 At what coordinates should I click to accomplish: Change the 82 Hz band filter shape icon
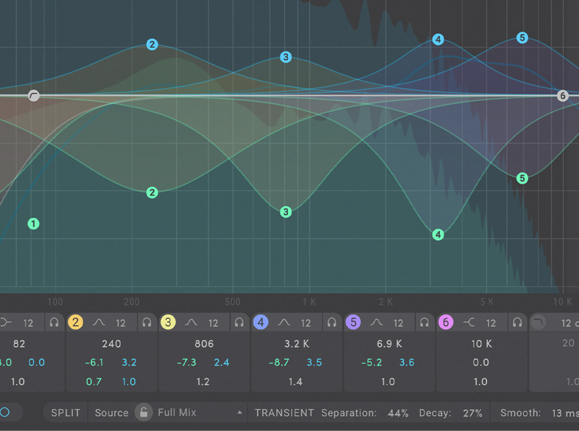[6, 323]
